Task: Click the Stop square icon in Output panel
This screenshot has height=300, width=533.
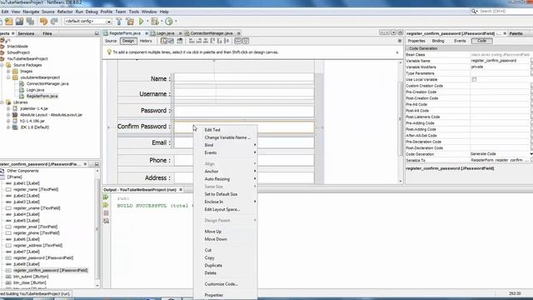Action: (106, 213)
